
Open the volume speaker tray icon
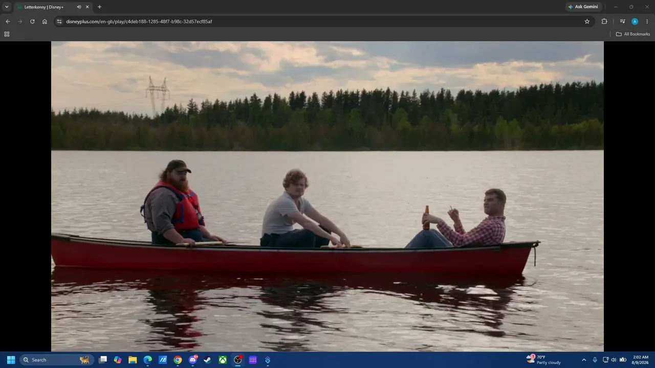click(x=614, y=360)
